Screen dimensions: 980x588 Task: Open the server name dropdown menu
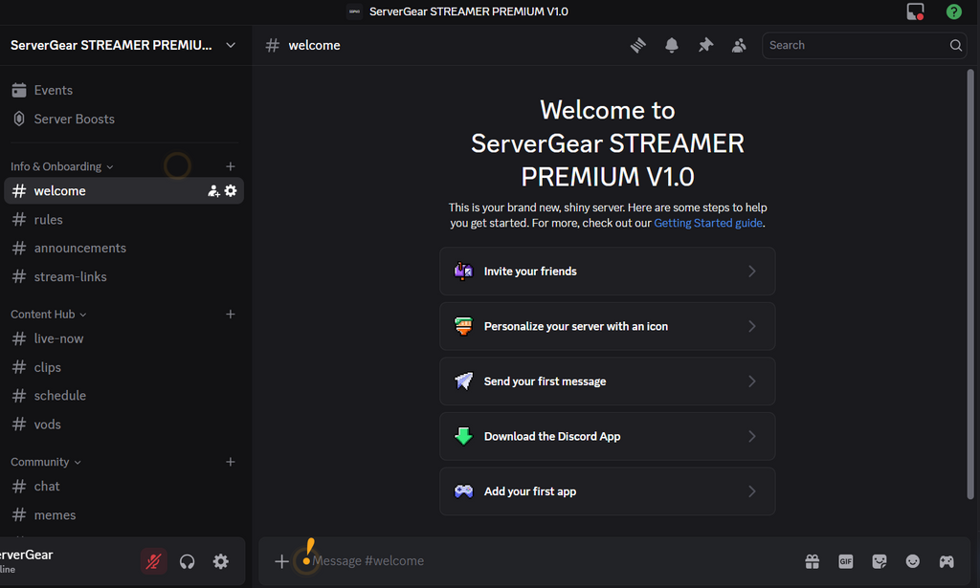point(124,45)
